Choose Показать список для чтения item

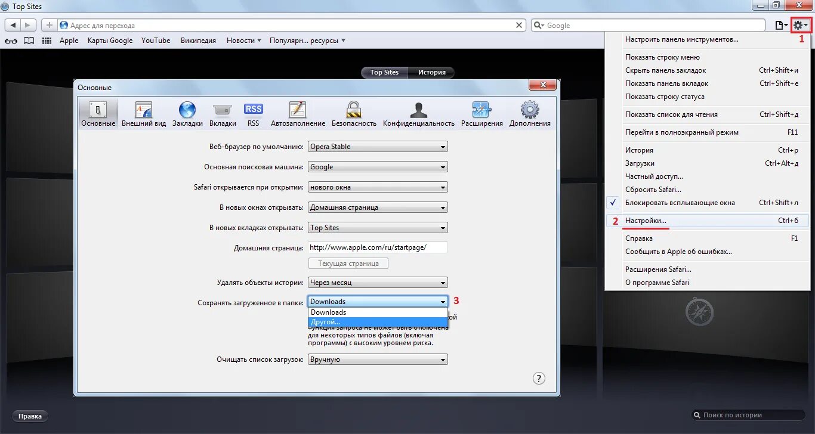click(707, 114)
